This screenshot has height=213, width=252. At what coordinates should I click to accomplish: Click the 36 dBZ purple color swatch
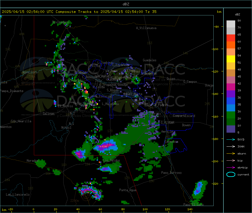(231, 94)
